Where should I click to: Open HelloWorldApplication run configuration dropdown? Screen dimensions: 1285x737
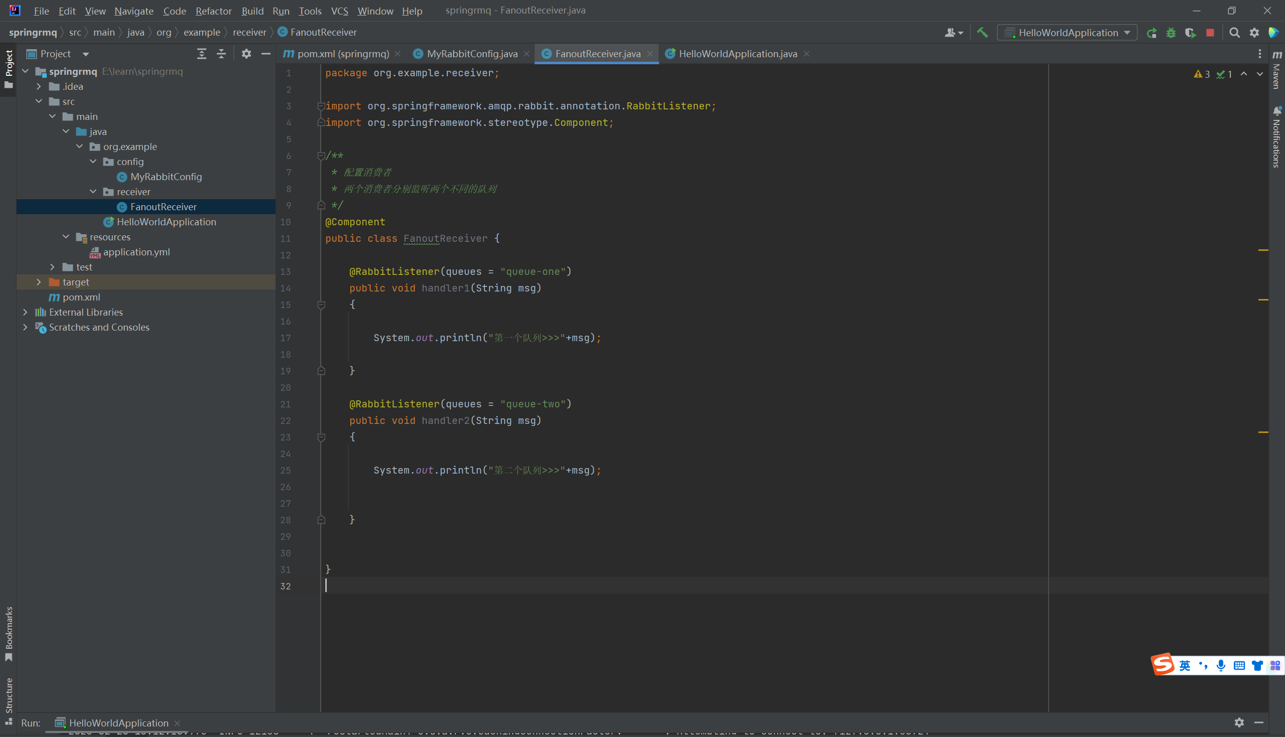pyautogui.click(x=1067, y=33)
